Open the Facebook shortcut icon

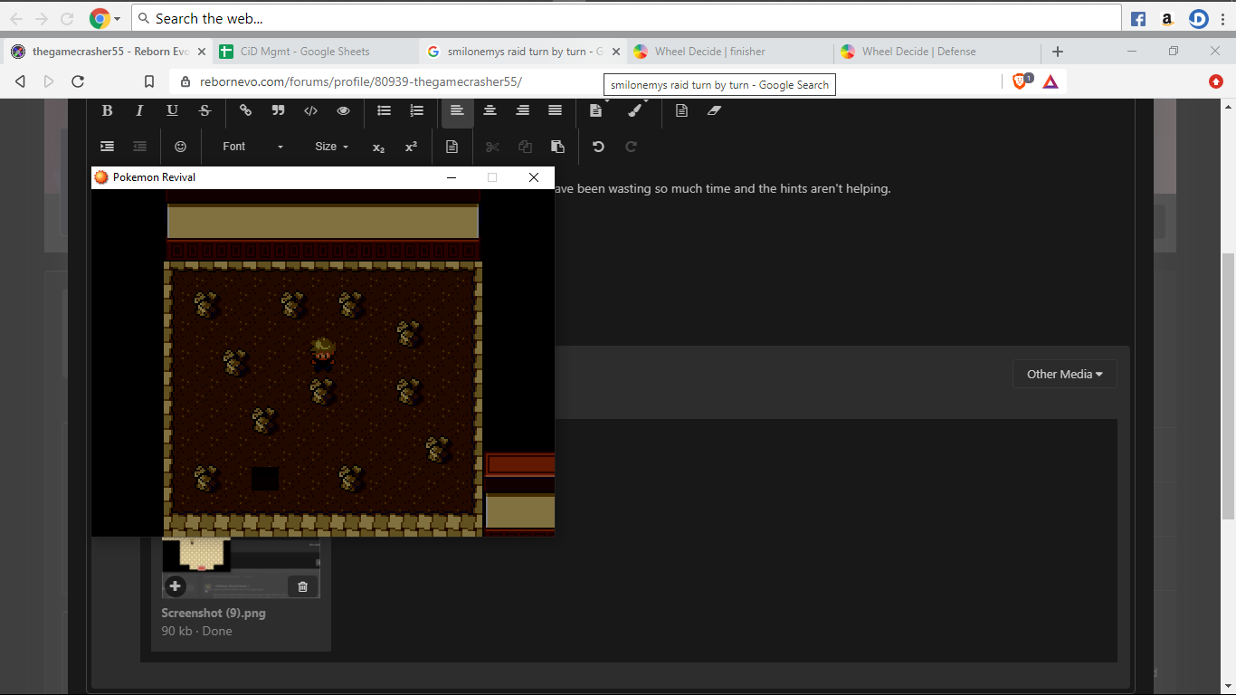click(1138, 18)
